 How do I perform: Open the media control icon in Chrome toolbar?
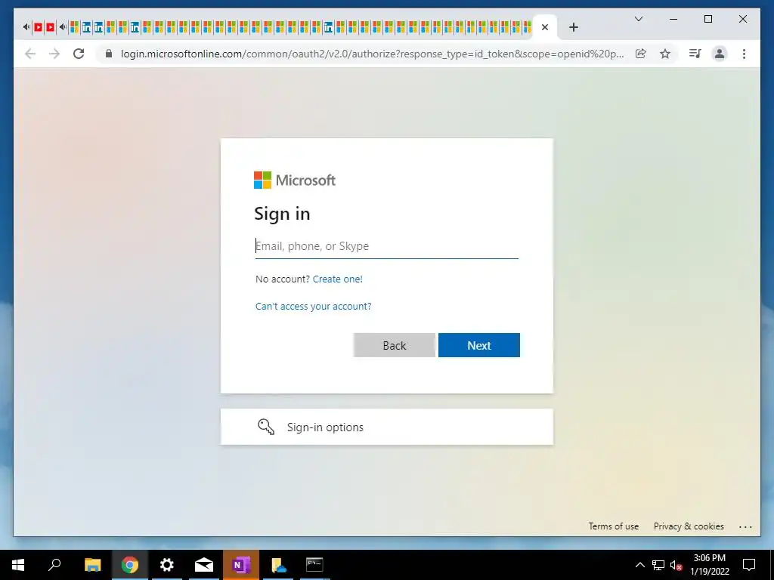[695, 54]
